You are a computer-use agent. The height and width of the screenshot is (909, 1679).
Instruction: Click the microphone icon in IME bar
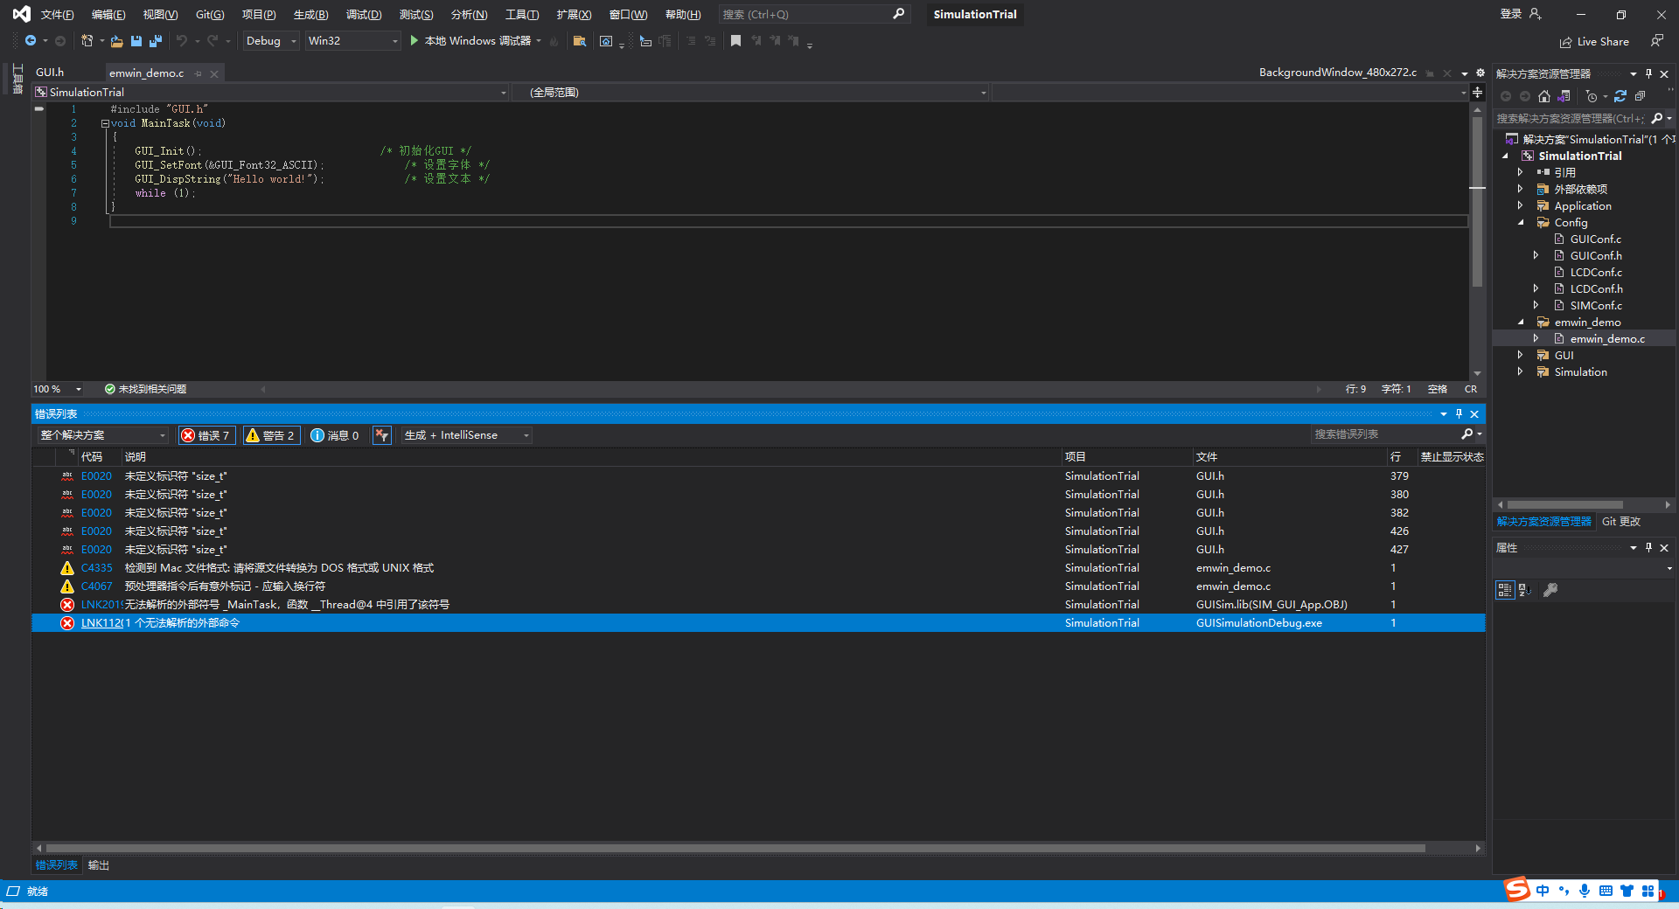(1585, 891)
